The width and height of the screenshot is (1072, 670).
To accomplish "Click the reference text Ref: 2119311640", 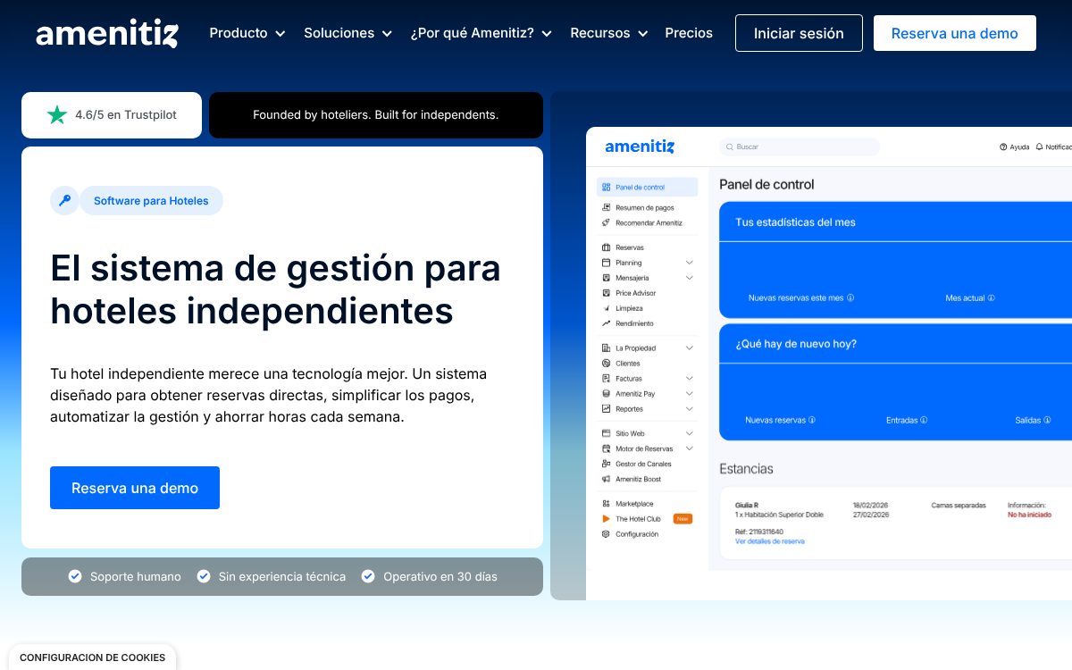I will (759, 532).
